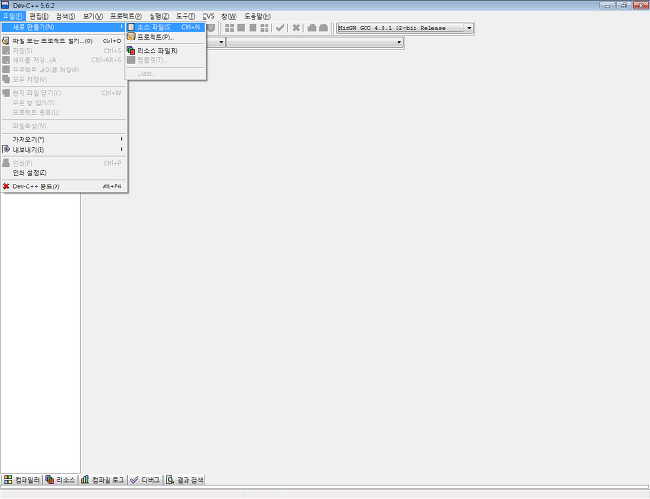Select Dev-C++ 종료(X) to exit
This screenshot has width=650, height=499.
point(64,186)
